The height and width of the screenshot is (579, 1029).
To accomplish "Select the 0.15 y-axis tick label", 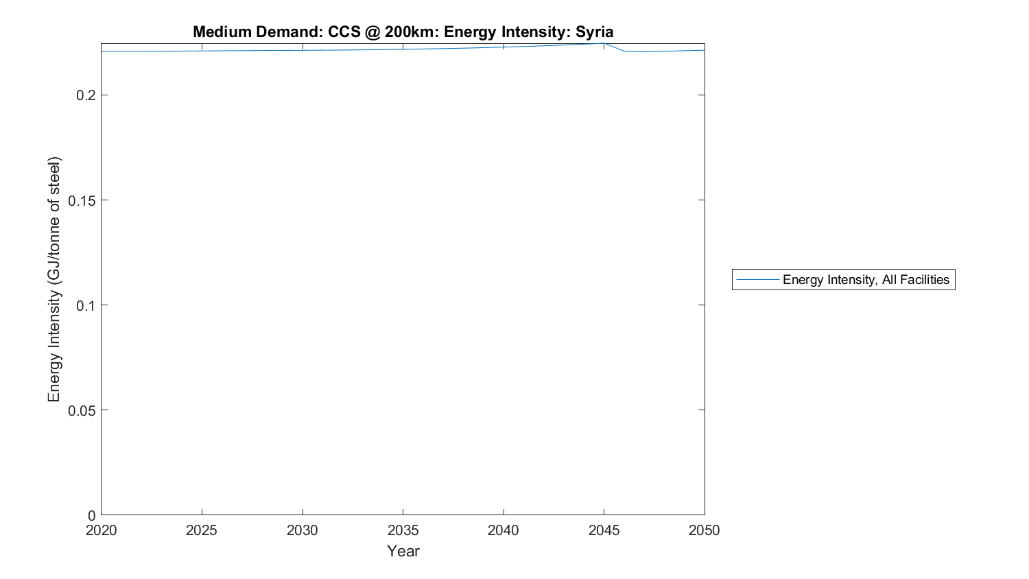I will click(x=82, y=200).
